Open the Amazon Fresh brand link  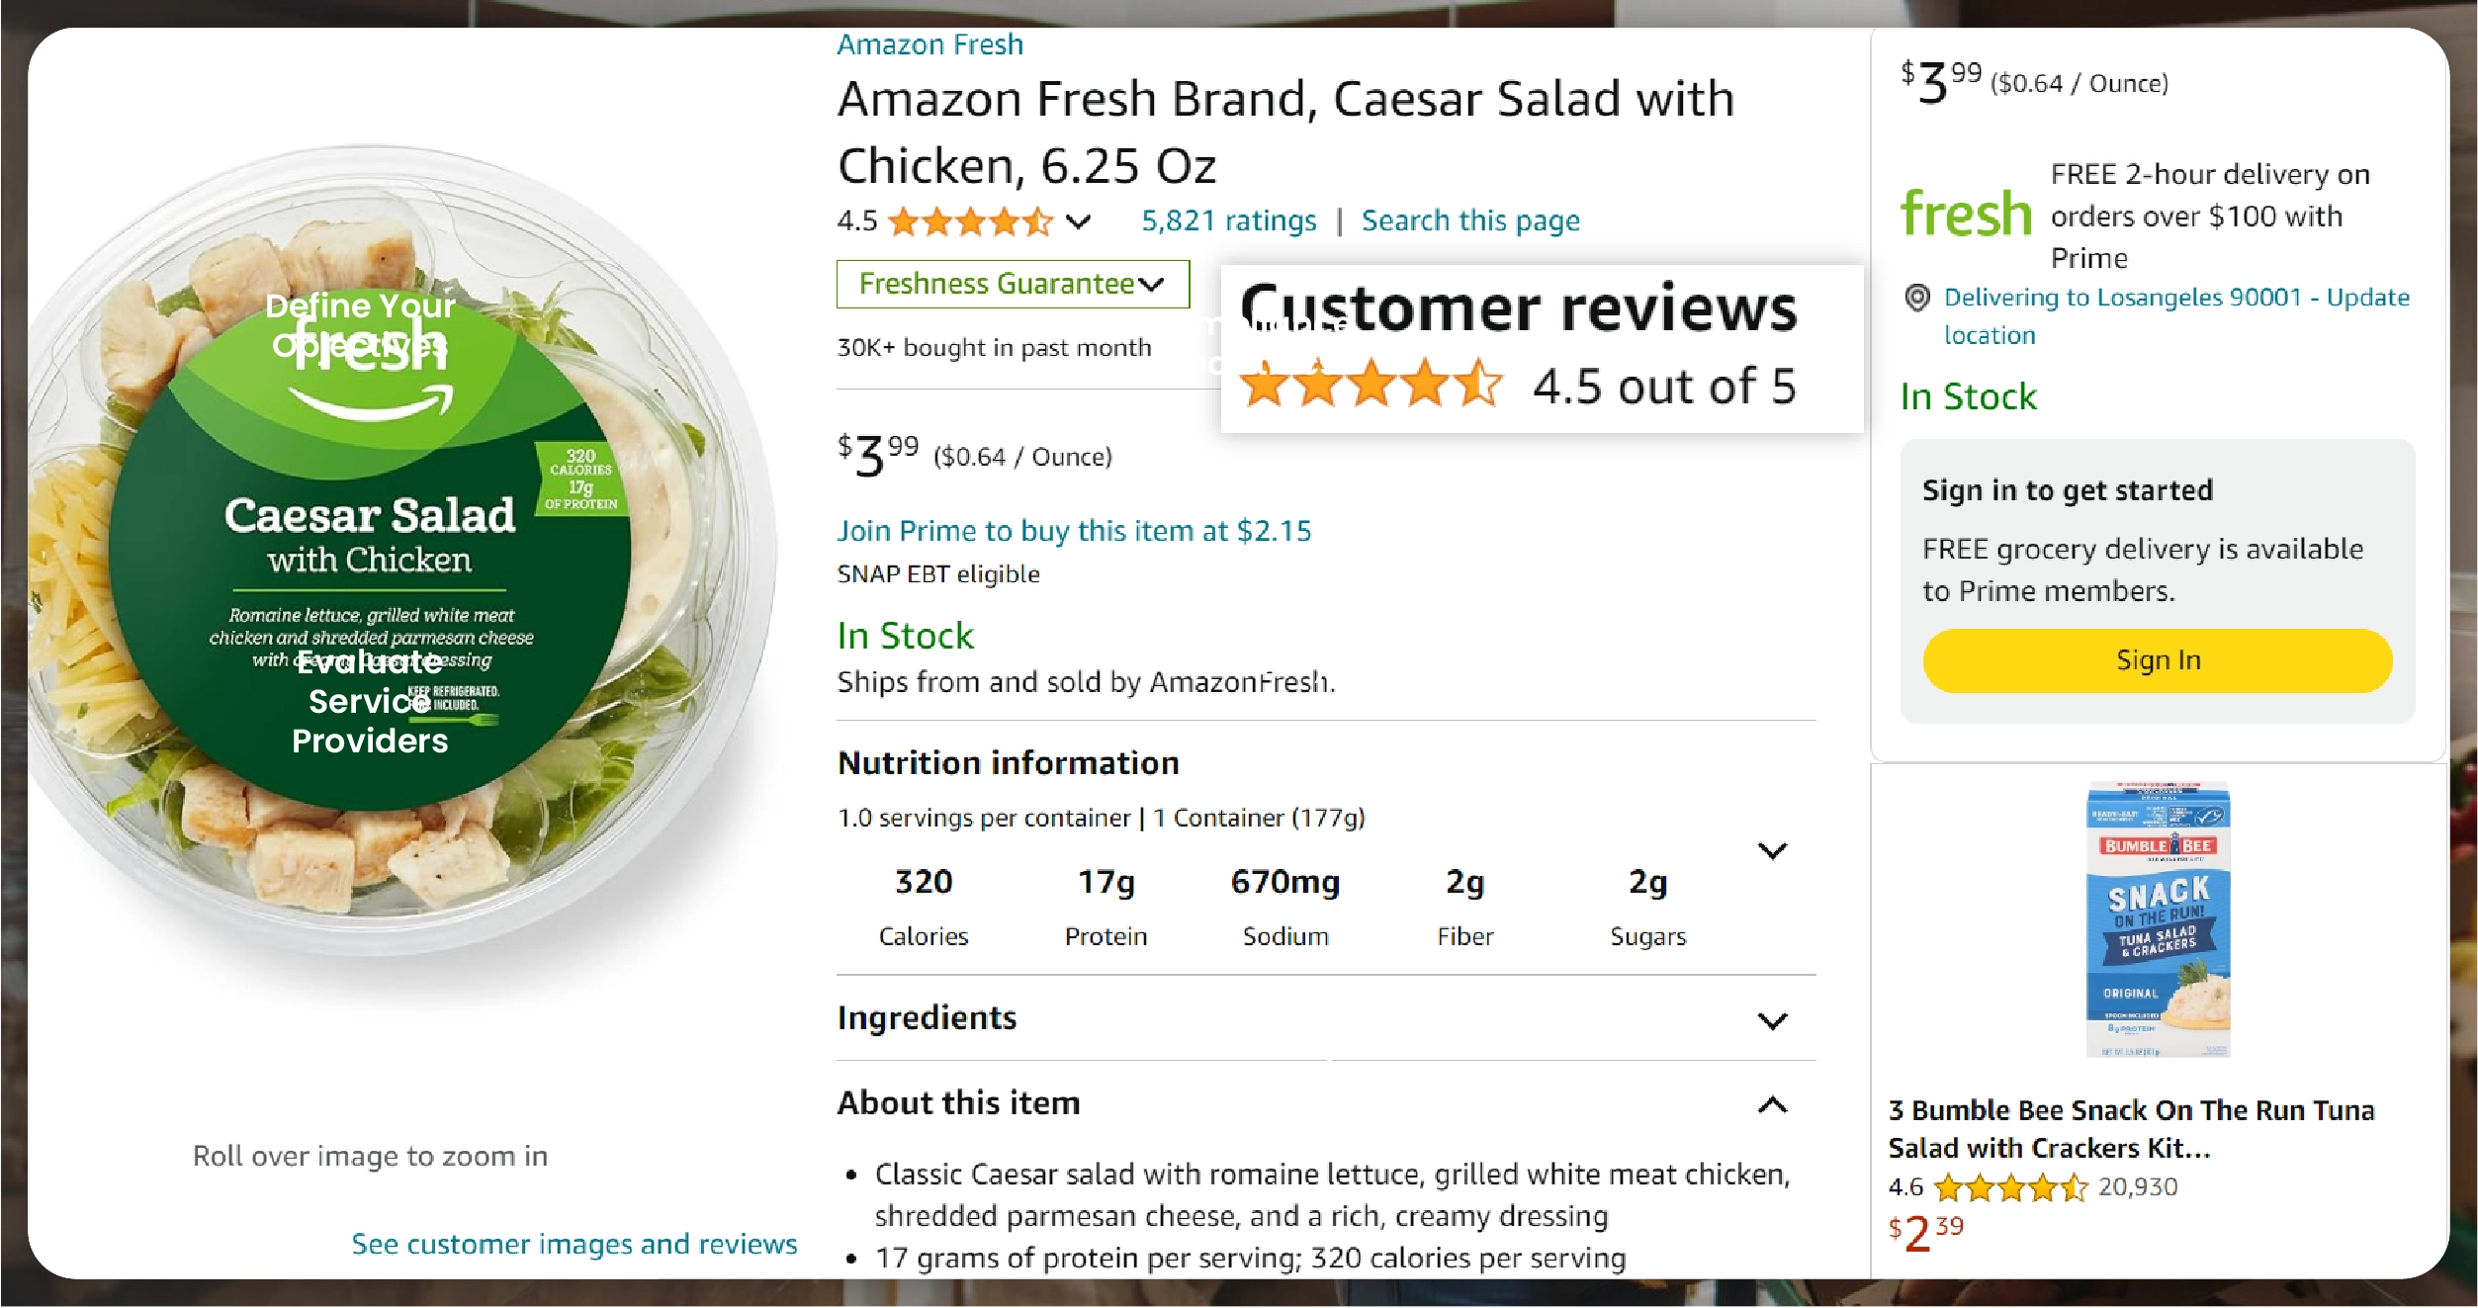coord(929,44)
